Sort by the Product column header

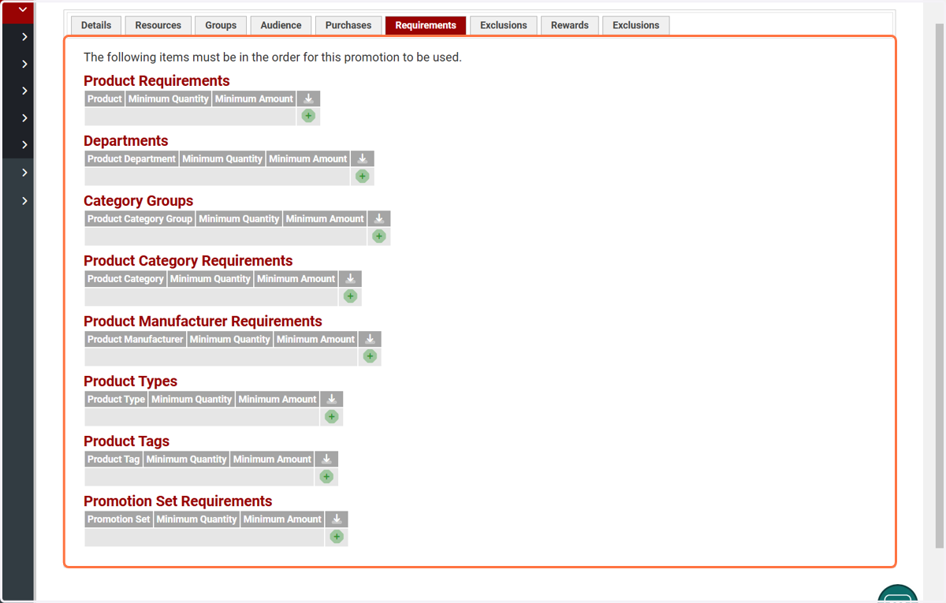point(105,99)
